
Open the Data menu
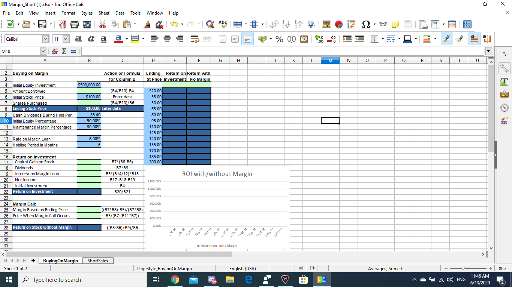[120, 13]
